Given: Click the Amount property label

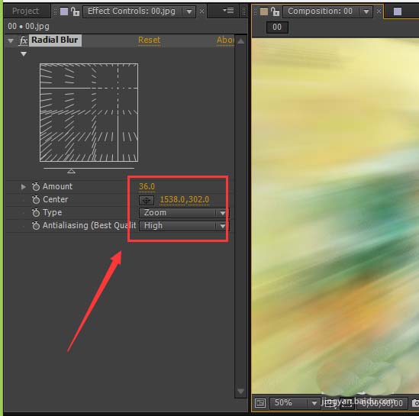Looking at the screenshot, I should [57, 186].
